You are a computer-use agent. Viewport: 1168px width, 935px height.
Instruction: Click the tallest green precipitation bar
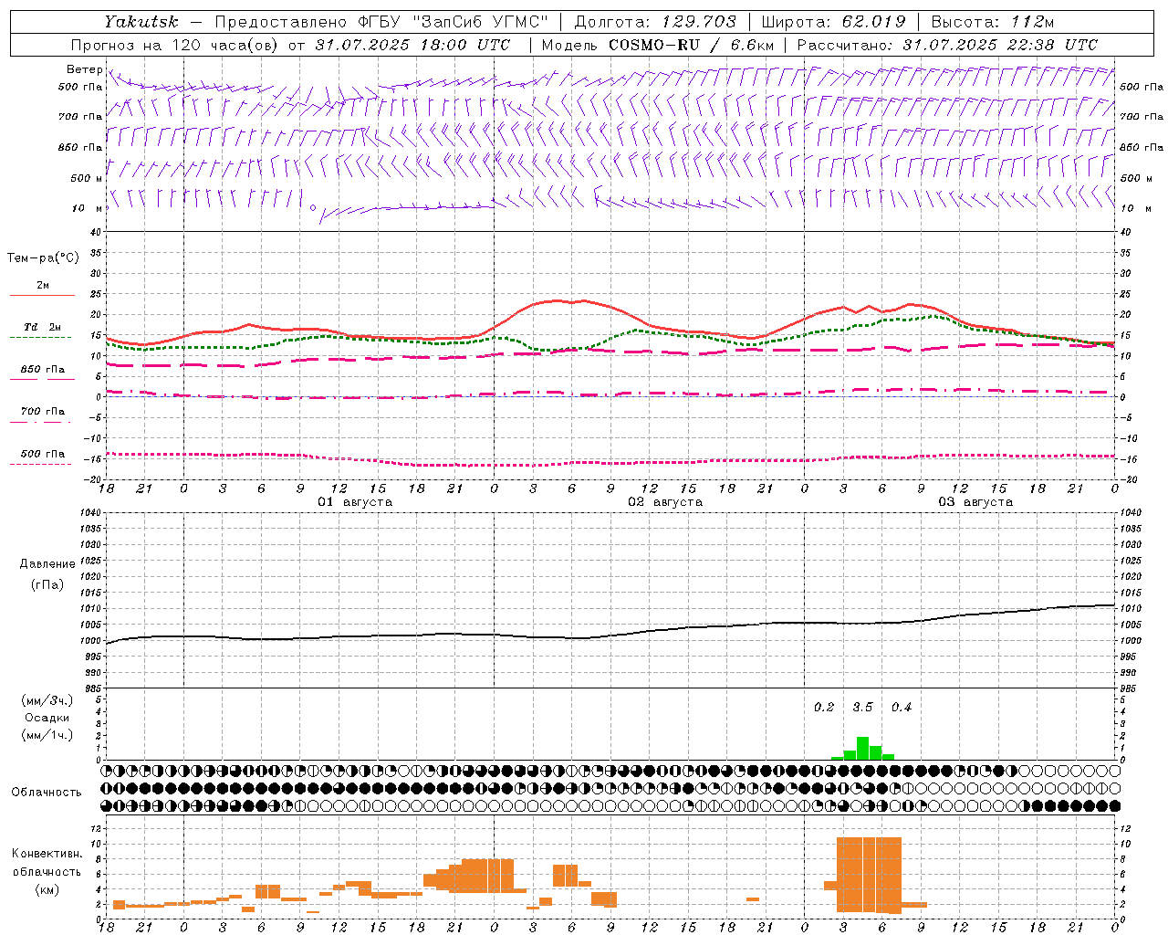coord(862,749)
